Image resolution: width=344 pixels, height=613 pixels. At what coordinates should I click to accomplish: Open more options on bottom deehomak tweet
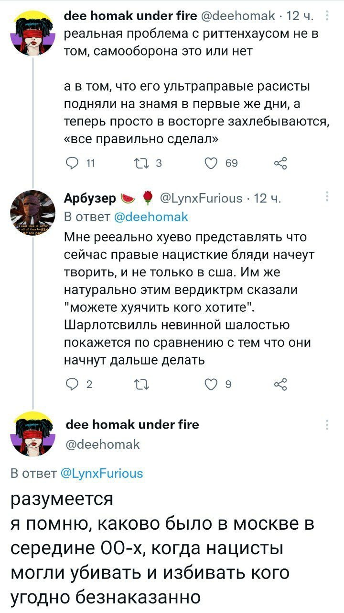(x=327, y=424)
